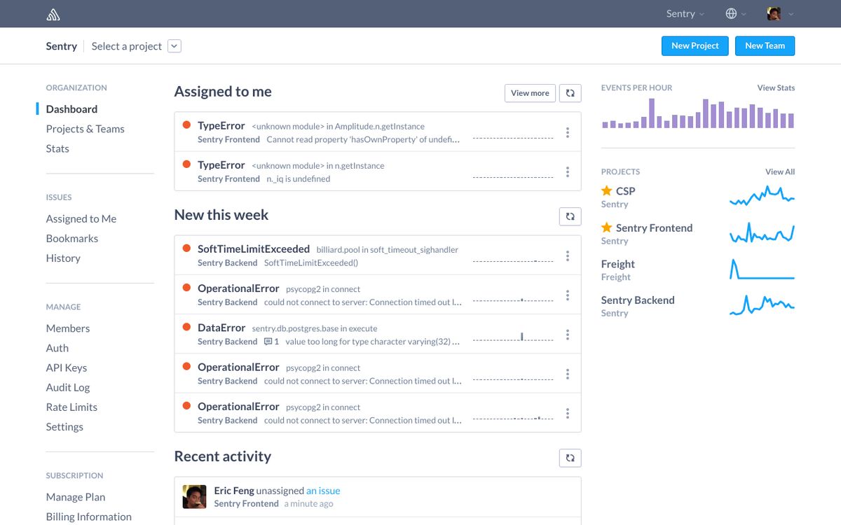
Task: Follow the 'an issue' link in Recent activity
Action: point(323,490)
